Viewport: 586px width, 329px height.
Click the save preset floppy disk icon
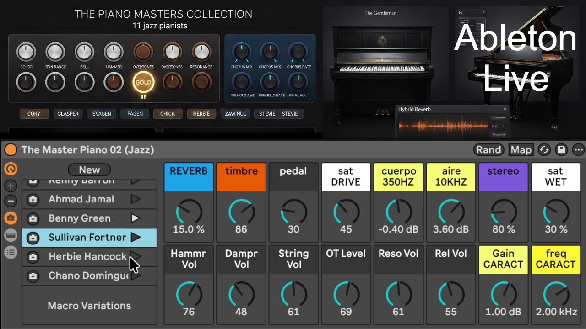(561, 150)
